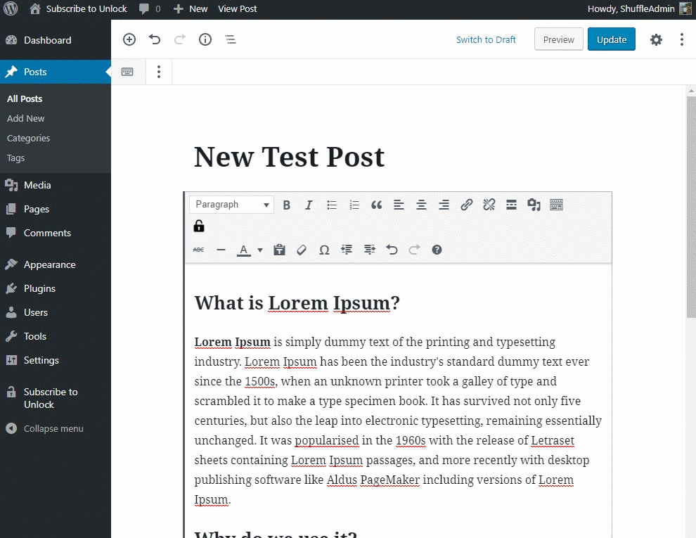Viewport: 696px width, 538px height.
Task: Apply the text color A swatch
Action: pos(244,250)
